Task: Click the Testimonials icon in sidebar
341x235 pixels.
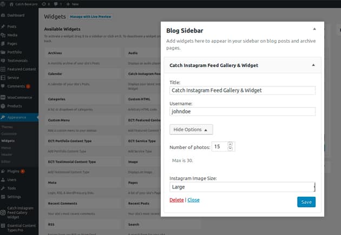Action: point(3,61)
